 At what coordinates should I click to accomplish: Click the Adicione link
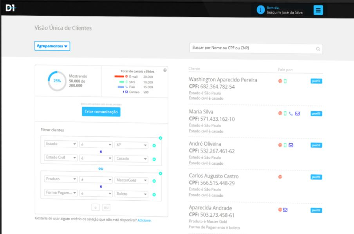click(144, 220)
